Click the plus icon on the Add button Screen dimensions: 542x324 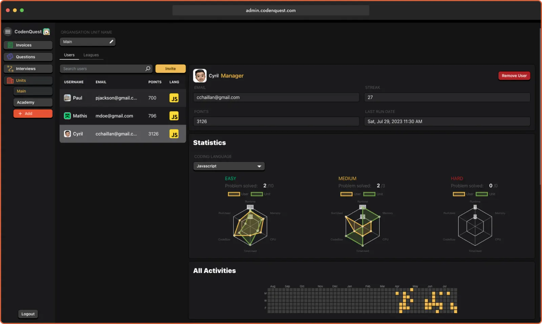(x=20, y=113)
